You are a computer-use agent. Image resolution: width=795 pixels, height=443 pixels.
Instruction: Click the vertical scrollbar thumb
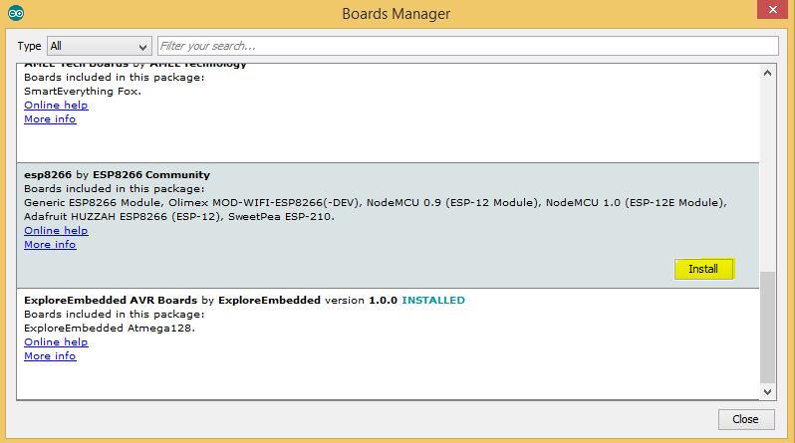click(768, 328)
